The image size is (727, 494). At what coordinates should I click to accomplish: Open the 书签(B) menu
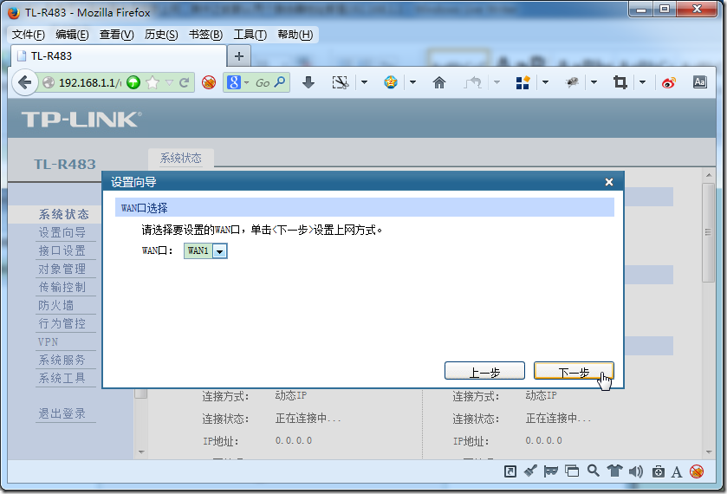point(205,35)
